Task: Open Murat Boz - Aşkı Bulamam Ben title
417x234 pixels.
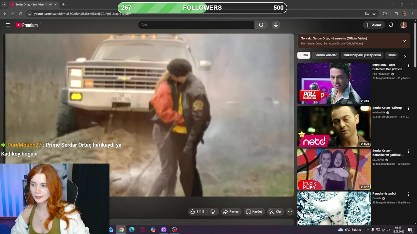Action: point(388,67)
